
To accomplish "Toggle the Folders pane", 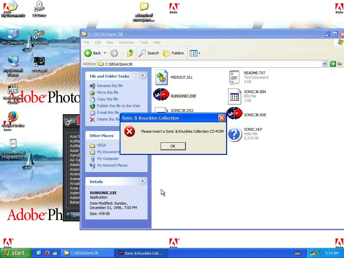I will tap(173, 53).
